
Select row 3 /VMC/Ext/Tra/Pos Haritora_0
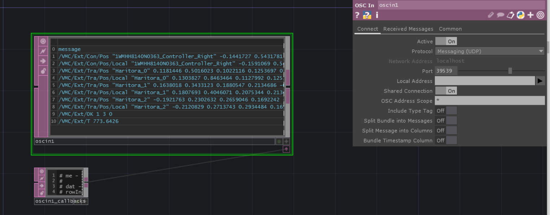pyautogui.click(x=171, y=71)
